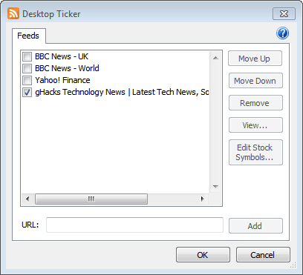Click the horizontal scrollbar thumb
This screenshot has width=303, height=275.
91,199
